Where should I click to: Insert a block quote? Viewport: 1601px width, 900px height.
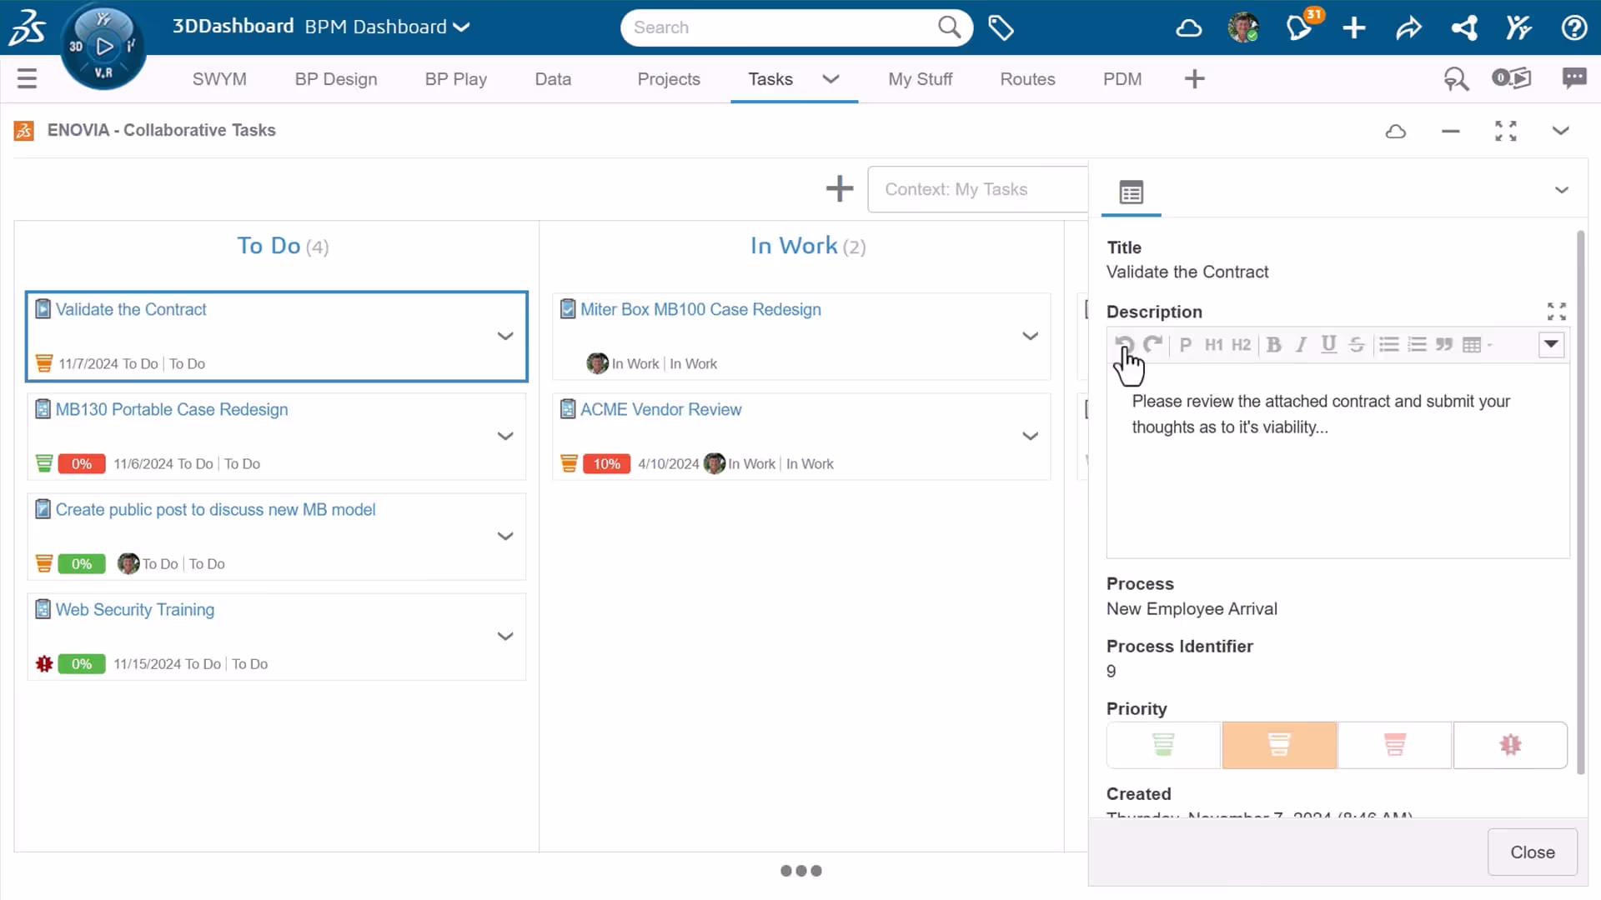[1444, 345]
